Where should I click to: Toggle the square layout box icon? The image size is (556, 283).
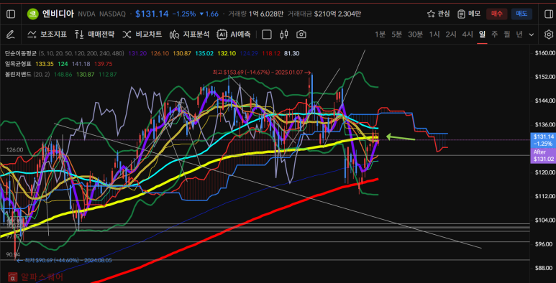coord(267,34)
